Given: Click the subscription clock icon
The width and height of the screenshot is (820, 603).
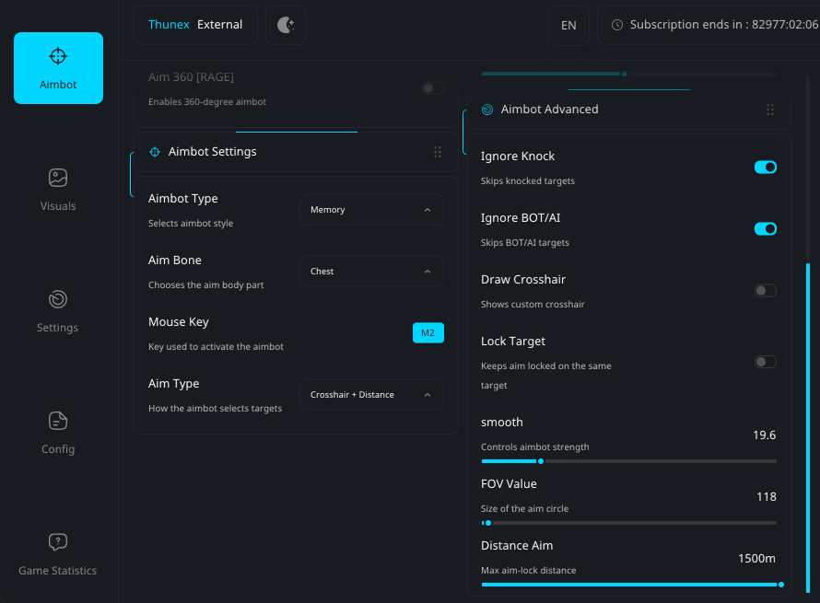Looking at the screenshot, I should [x=617, y=25].
